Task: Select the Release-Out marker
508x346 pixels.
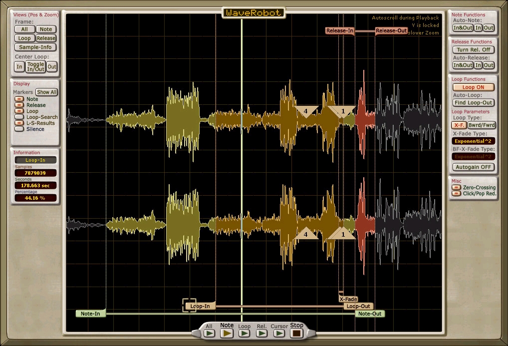Action: 391,31
